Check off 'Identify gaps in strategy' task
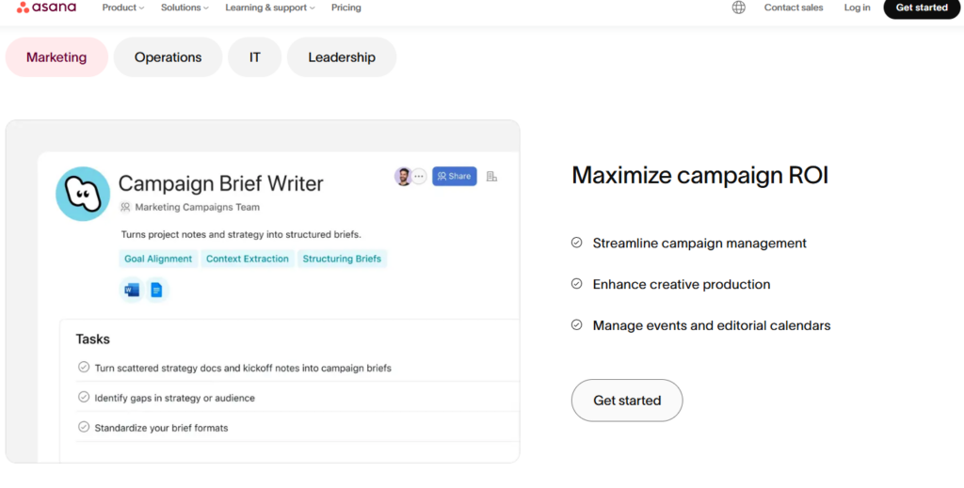The image size is (964, 488). 84,398
